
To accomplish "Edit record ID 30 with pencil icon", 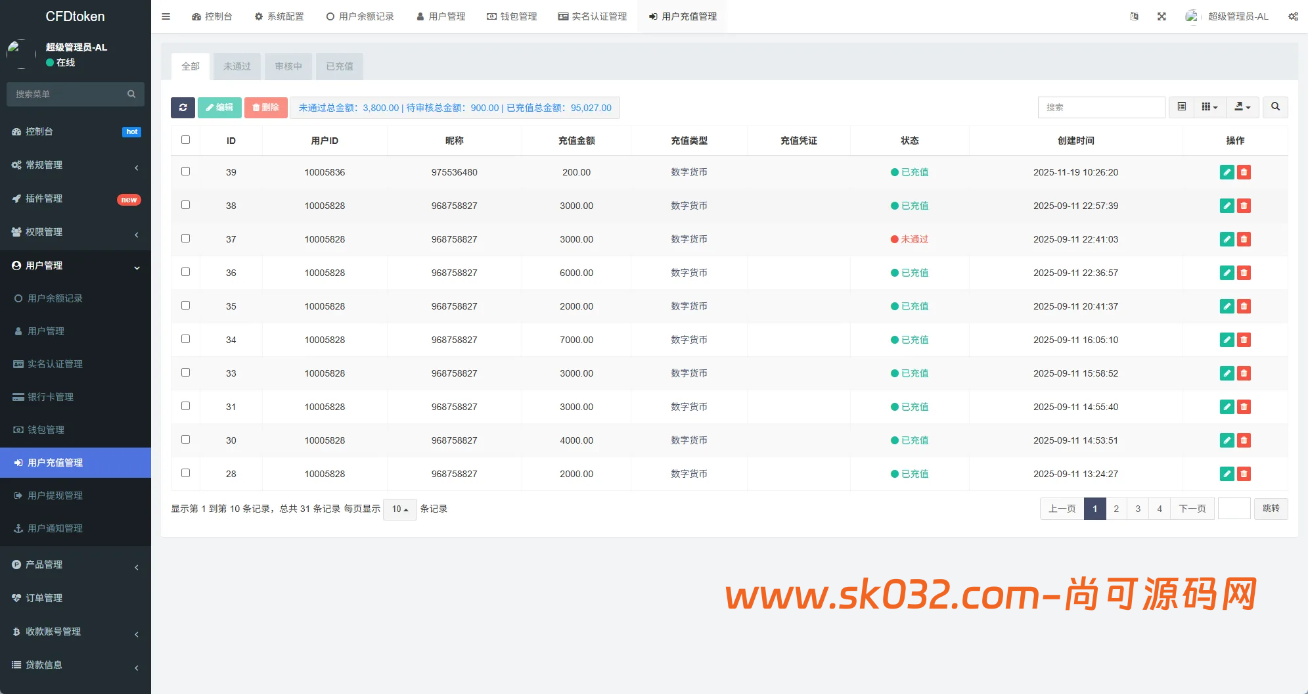I will [x=1227, y=440].
